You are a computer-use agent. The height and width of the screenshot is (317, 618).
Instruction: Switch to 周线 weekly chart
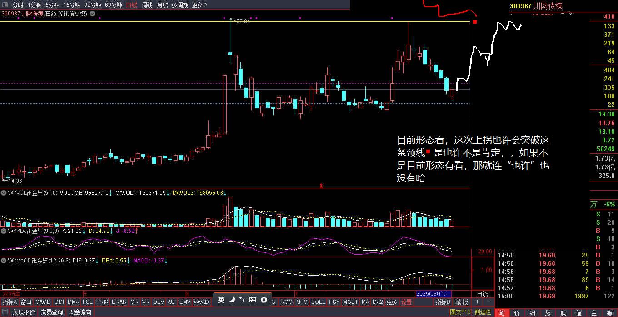pyautogui.click(x=147, y=5)
